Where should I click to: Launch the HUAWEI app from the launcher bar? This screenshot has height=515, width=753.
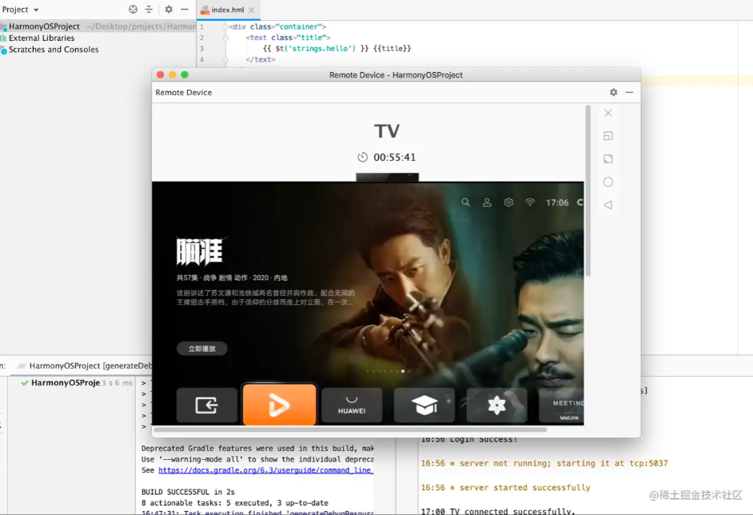352,405
